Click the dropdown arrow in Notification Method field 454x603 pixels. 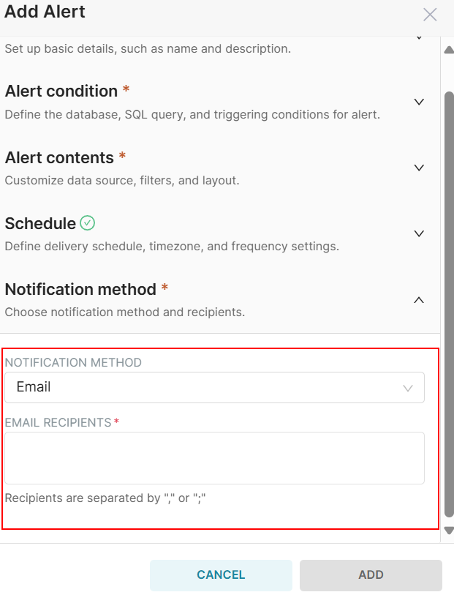click(409, 388)
